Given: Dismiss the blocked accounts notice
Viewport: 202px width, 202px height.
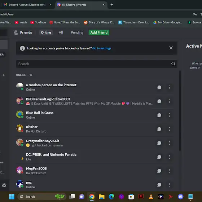Looking at the screenshot, I should tap(171, 48).
